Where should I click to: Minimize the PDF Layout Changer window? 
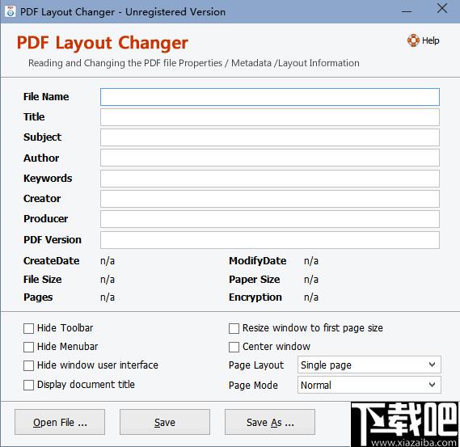[407, 11]
